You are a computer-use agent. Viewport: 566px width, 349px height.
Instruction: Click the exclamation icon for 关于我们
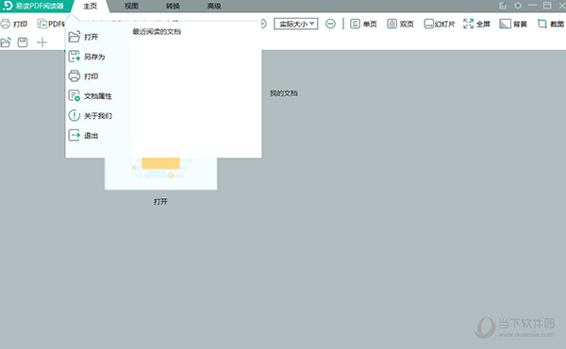[75, 115]
